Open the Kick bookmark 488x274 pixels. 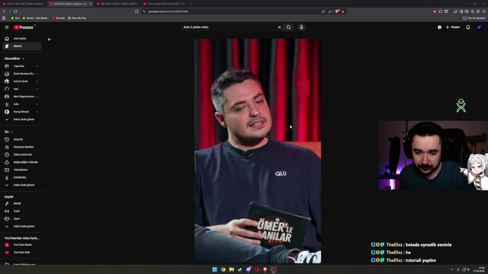click(15, 18)
